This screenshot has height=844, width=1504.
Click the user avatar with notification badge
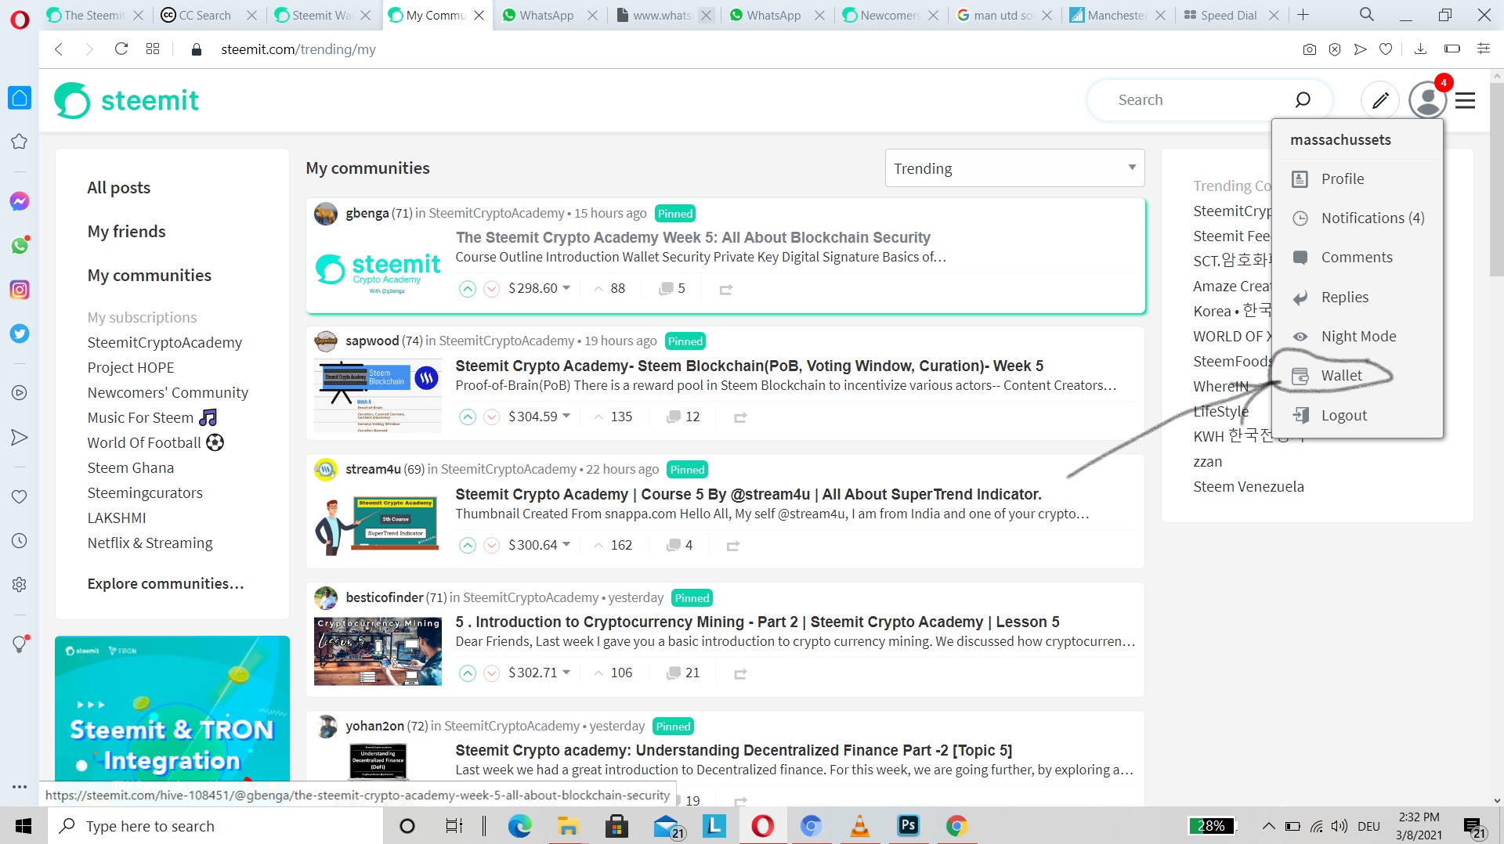click(x=1428, y=99)
